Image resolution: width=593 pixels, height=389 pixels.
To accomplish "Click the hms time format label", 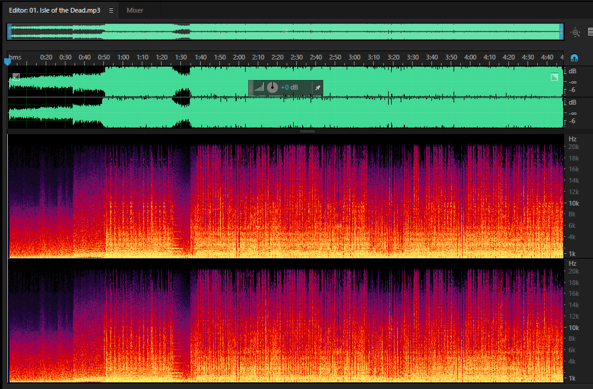I will point(15,57).
